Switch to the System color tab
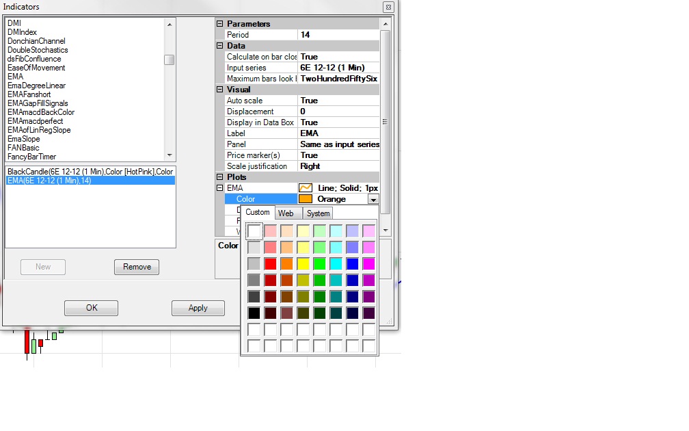This screenshot has height=431, width=689. point(318,213)
